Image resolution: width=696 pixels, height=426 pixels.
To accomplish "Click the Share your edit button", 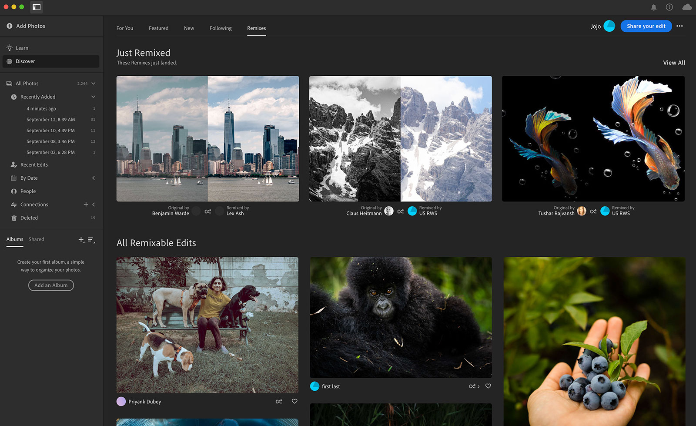I will pyautogui.click(x=646, y=26).
